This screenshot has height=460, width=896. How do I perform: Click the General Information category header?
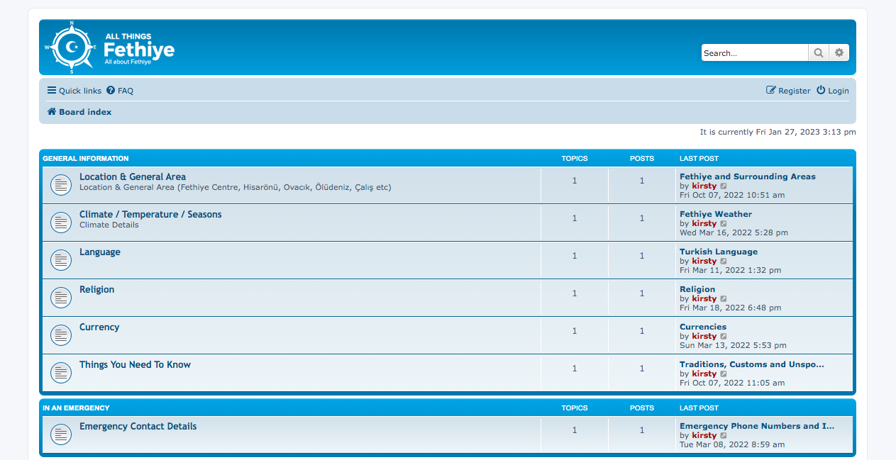pyautogui.click(x=86, y=159)
